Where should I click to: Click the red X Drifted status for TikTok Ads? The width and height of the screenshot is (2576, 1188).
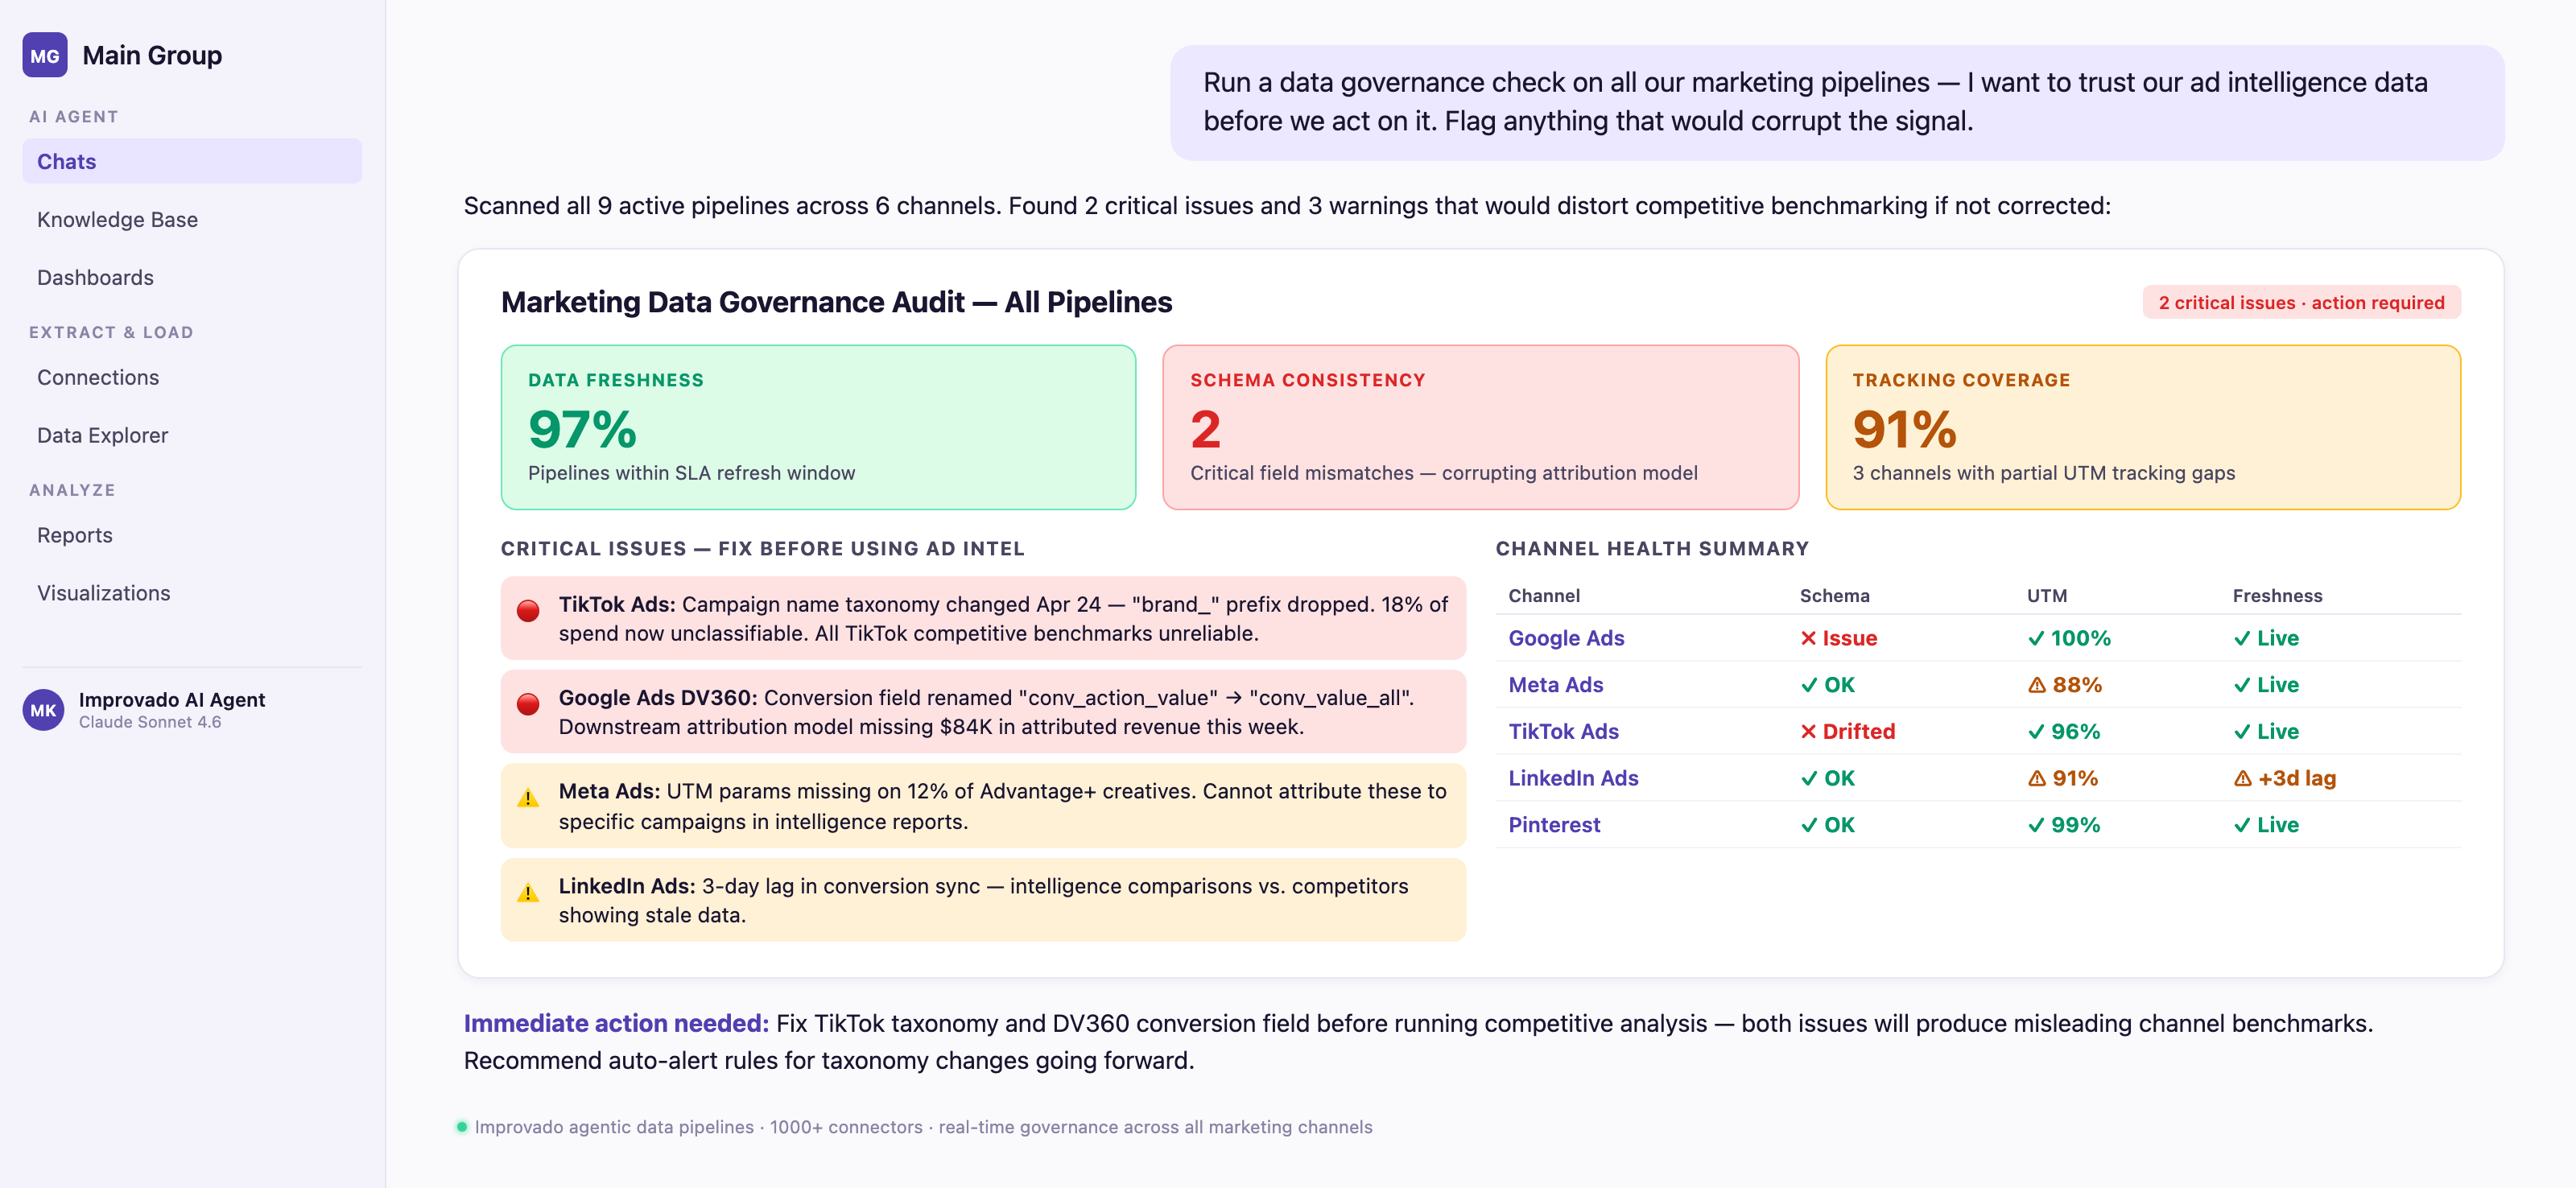[x=1847, y=731]
